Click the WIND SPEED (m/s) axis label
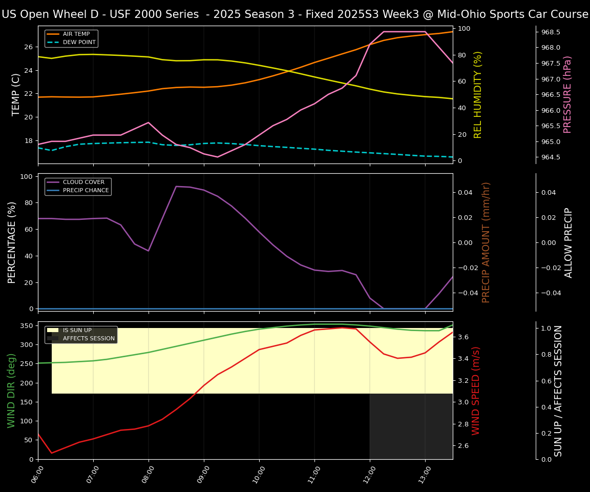Screen dimensions: 590x492 (476, 391)
